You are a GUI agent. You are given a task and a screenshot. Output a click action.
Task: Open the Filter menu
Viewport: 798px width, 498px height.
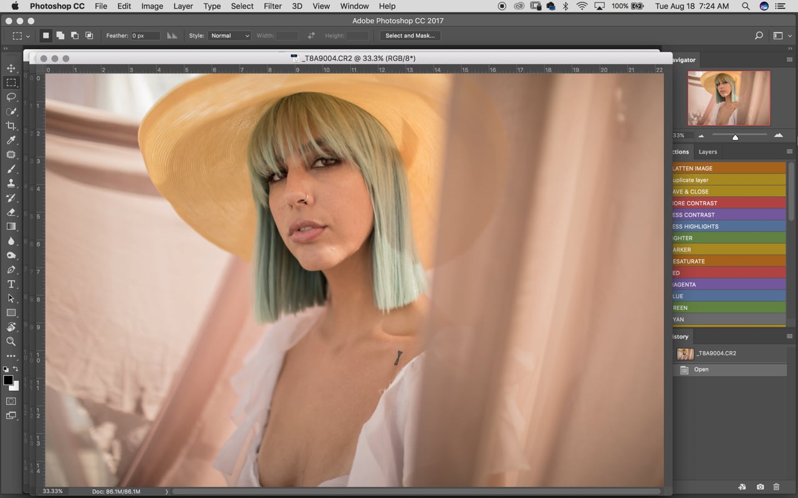click(x=272, y=6)
